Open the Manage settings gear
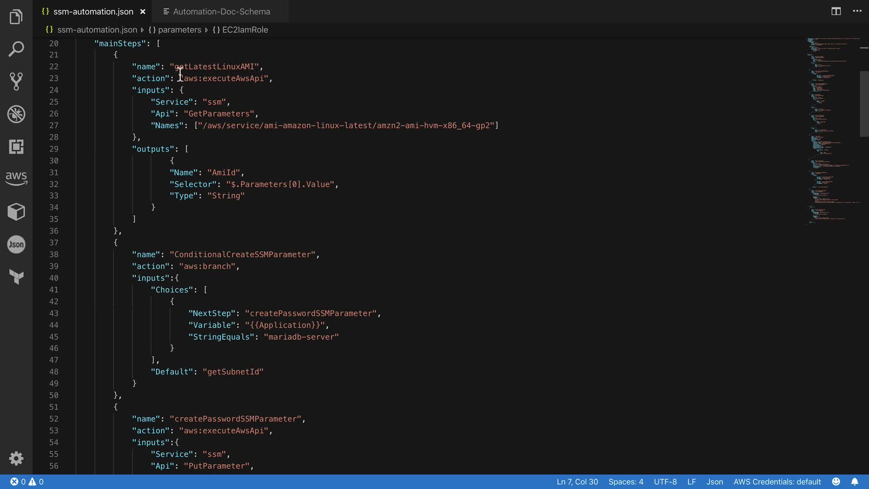This screenshot has height=489, width=869. point(16,458)
